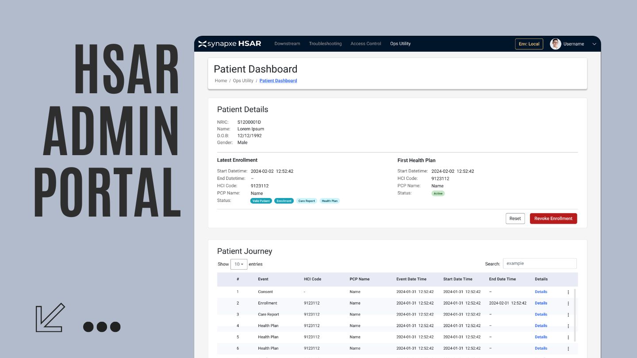This screenshot has width=637, height=358.
Task: Click the Synapxe HSAR logo
Action: coord(230,44)
